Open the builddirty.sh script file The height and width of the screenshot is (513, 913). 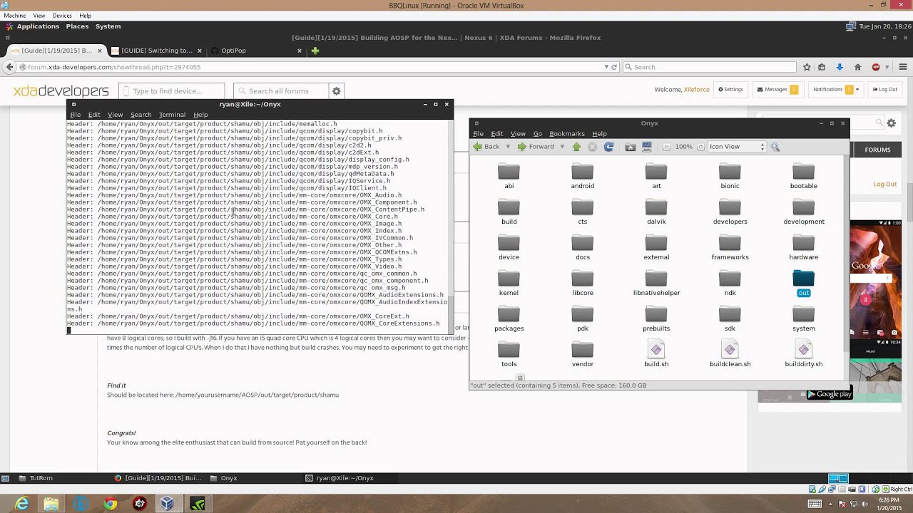[x=803, y=354]
